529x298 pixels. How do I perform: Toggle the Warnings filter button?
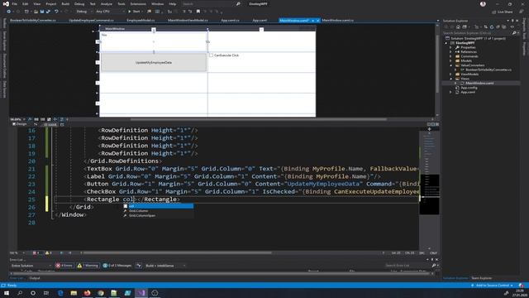(x=88, y=266)
